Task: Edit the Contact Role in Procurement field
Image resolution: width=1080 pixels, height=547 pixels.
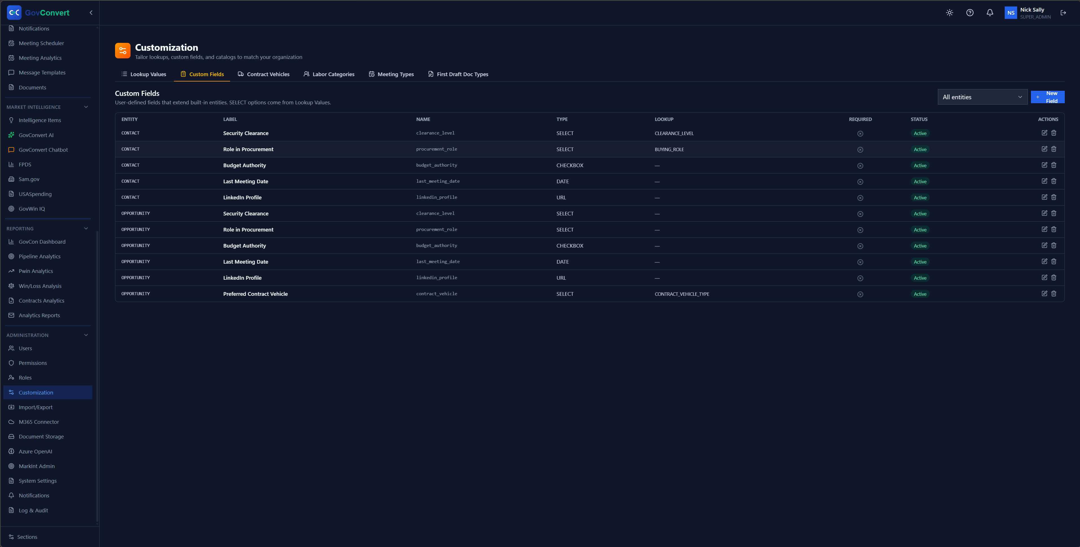Action: [1044, 149]
